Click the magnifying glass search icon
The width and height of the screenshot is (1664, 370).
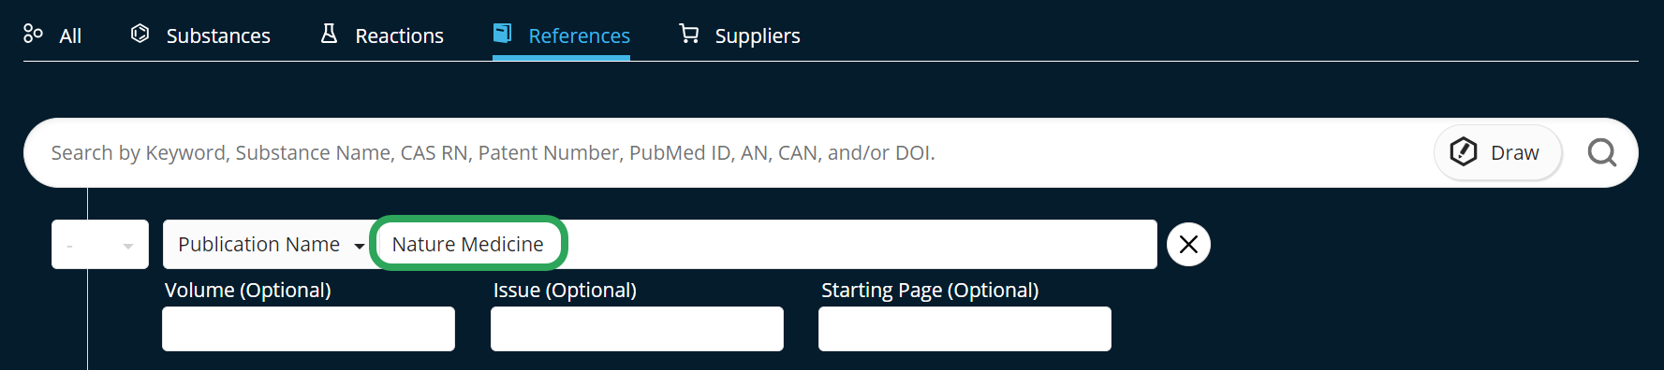[x=1602, y=152]
